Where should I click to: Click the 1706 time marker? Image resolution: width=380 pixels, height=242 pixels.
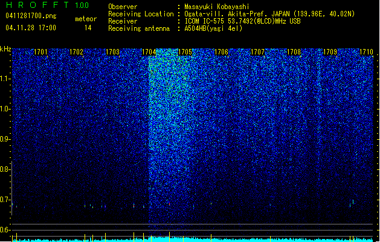pos(222,52)
